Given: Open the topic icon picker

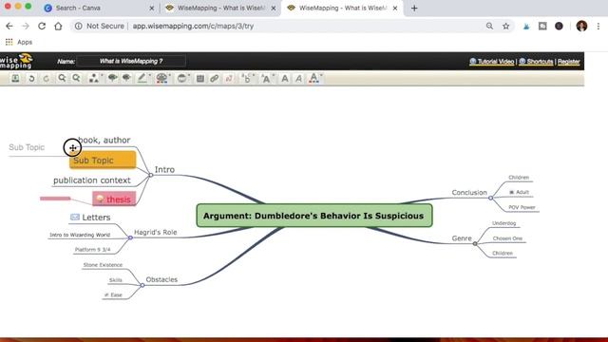Looking at the screenshot, I should pyautogui.click(x=182, y=78).
